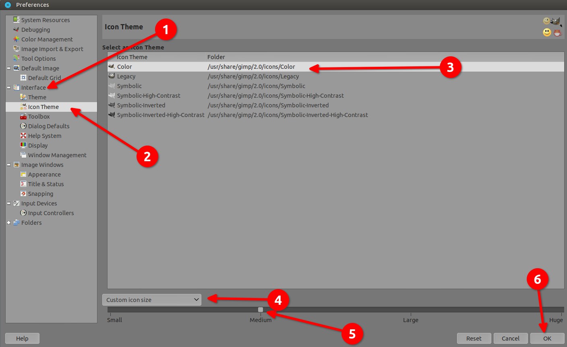The width and height of the screenshot is (567, 347).
Task: Open the Appearance preferences page
Action: pos(44,174)
